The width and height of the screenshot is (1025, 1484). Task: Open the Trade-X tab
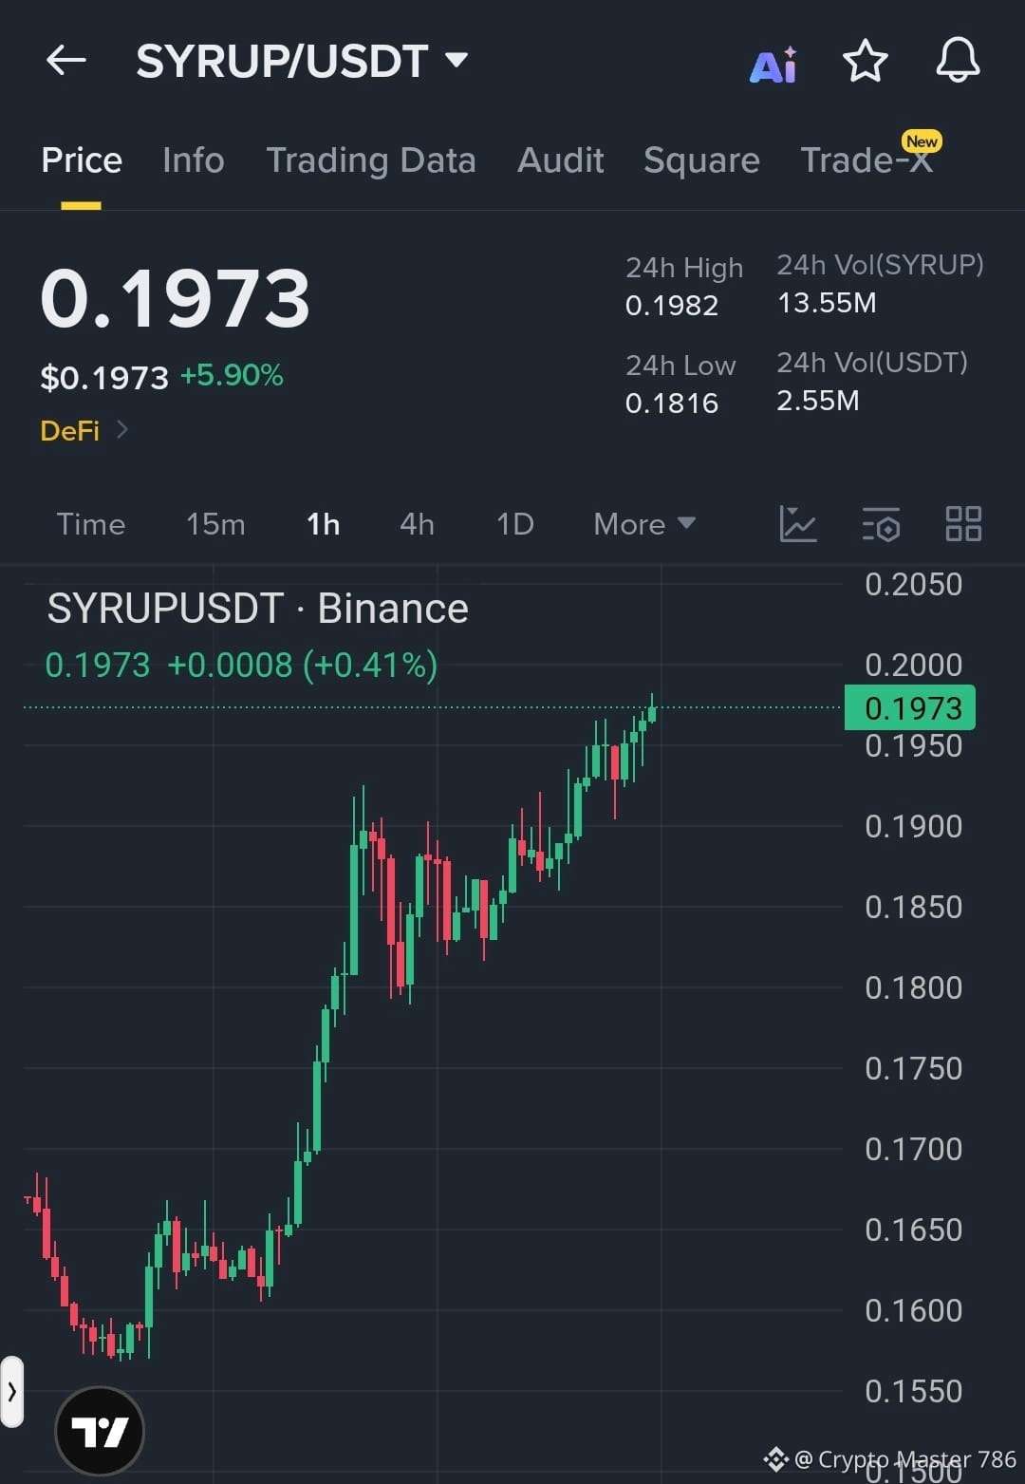[867, 160]
